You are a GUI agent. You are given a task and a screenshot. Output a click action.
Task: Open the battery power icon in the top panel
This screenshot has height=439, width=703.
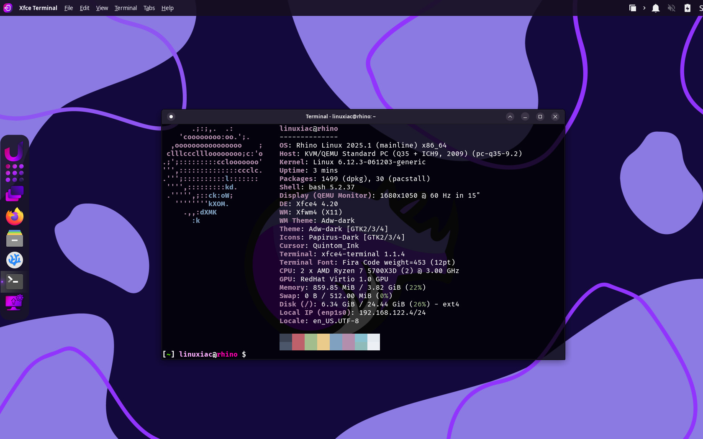(688, 8)
